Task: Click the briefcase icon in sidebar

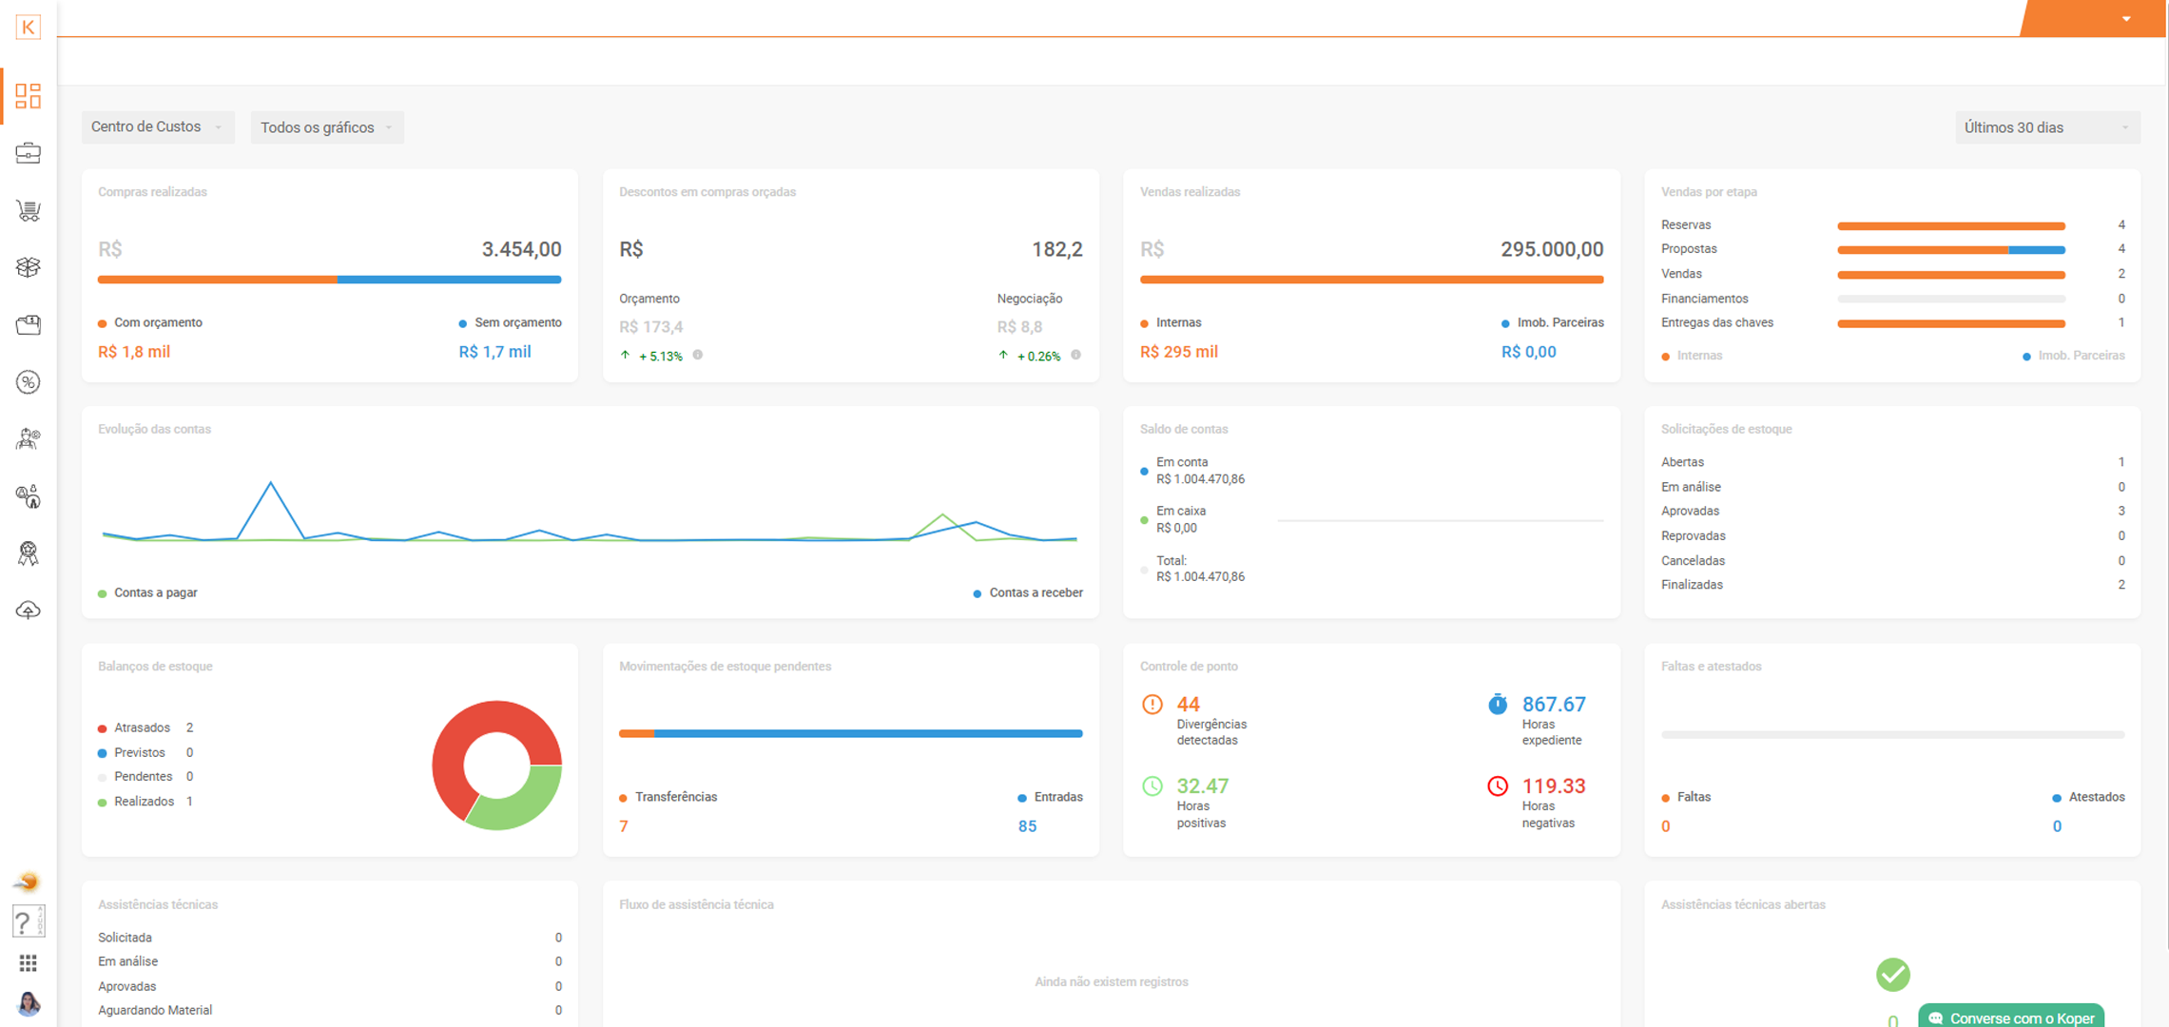Action: 28,153
